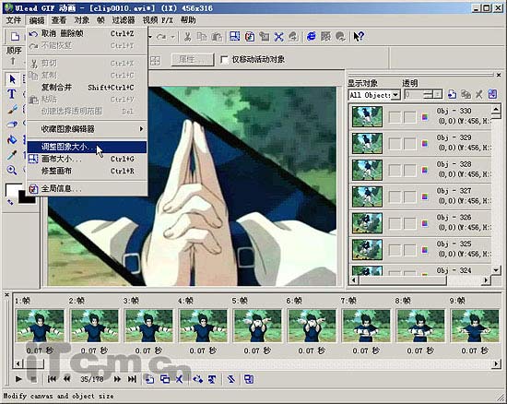
Task: Go to the previous frame
Action: 67,379
